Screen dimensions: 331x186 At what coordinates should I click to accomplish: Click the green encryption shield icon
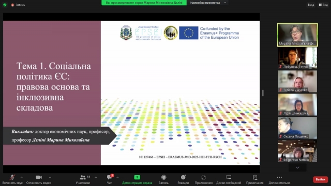(x=5, y=5)
